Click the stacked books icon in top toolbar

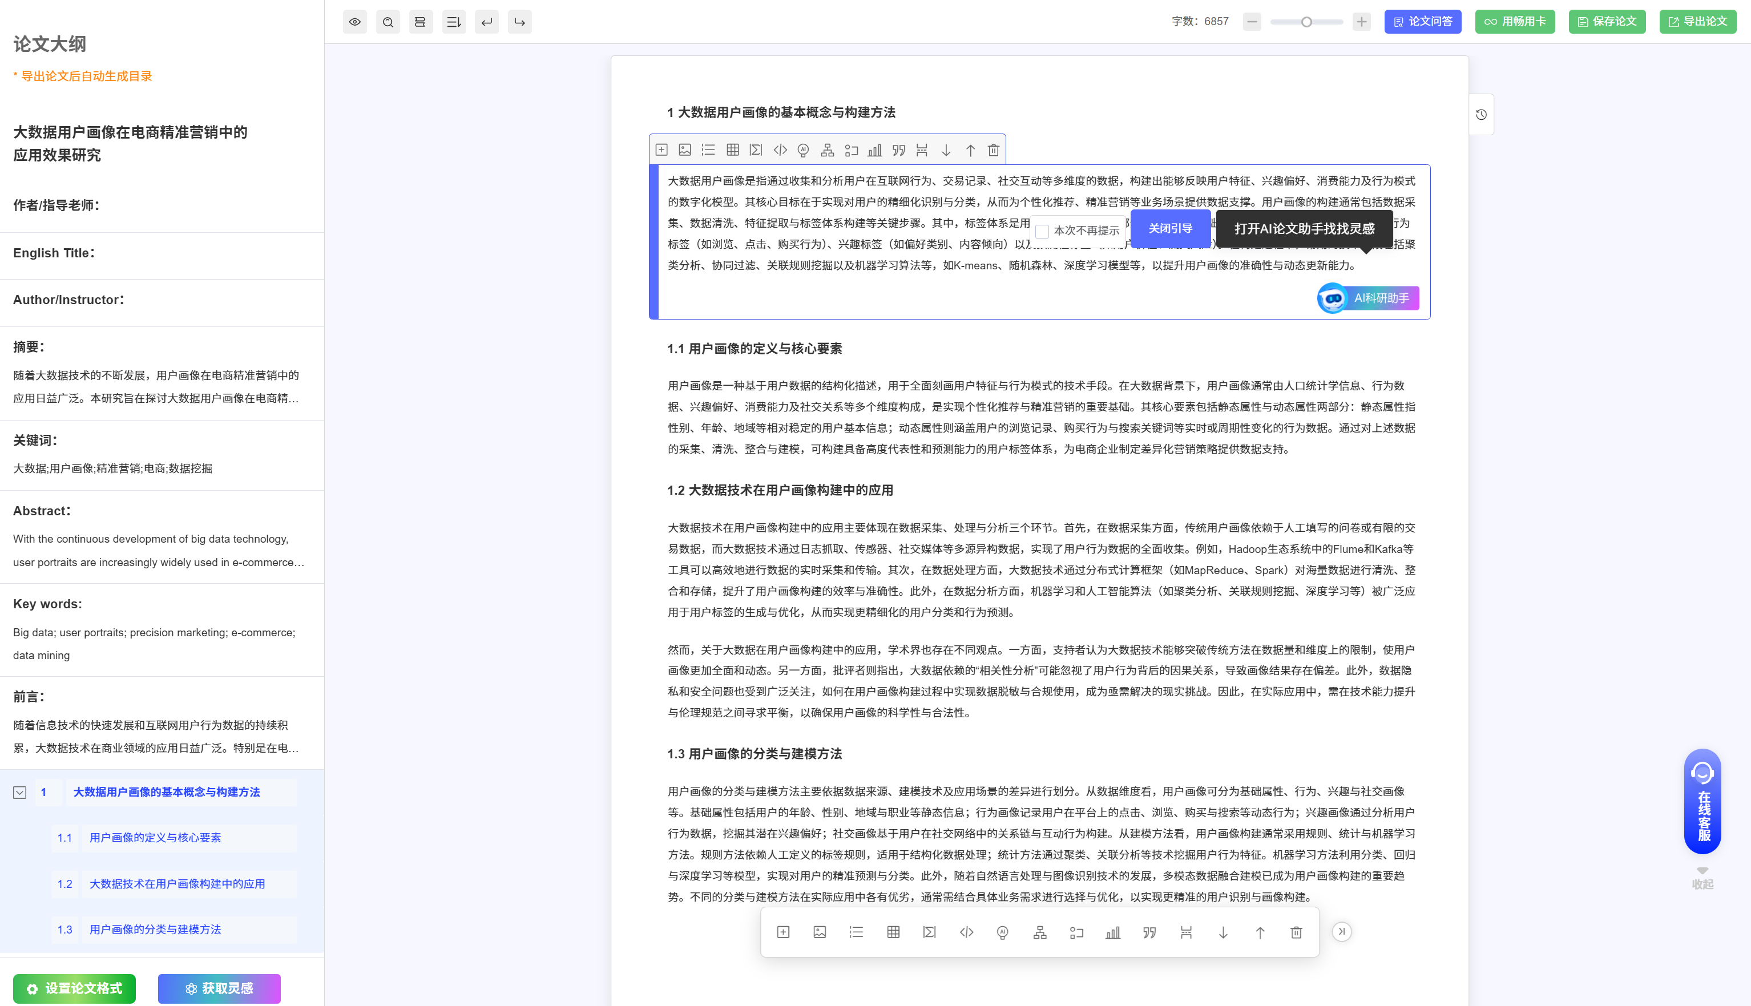pos(420,22)
